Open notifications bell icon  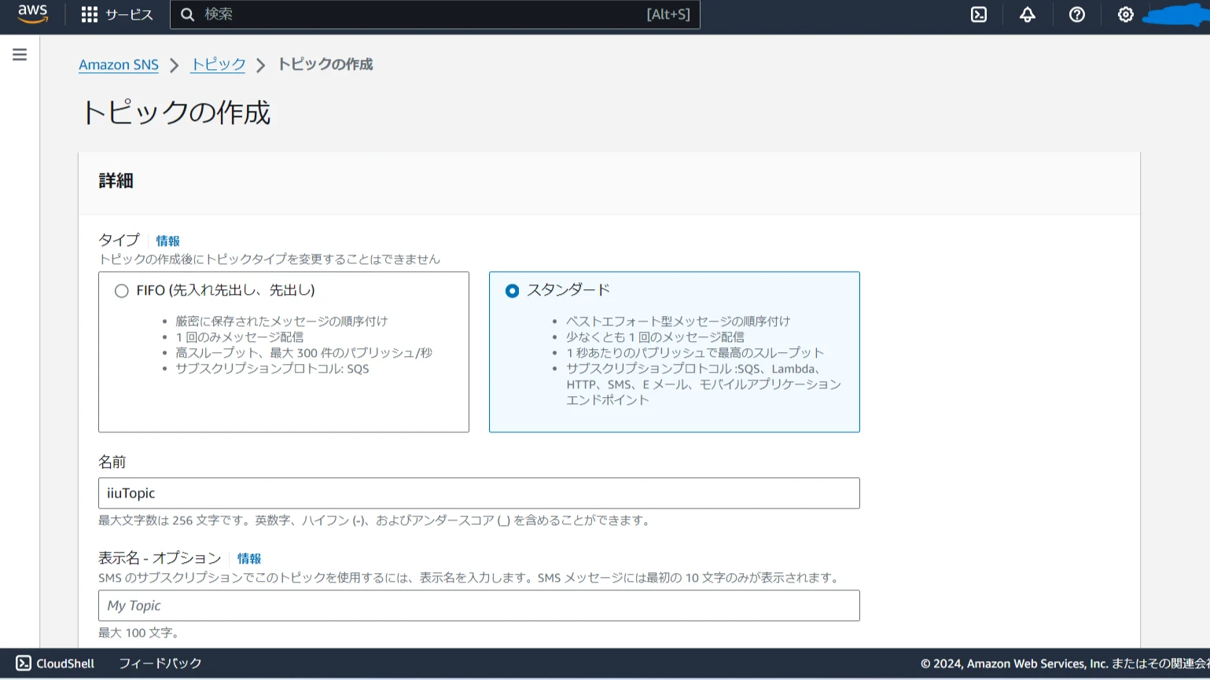tap(1028, 14)
